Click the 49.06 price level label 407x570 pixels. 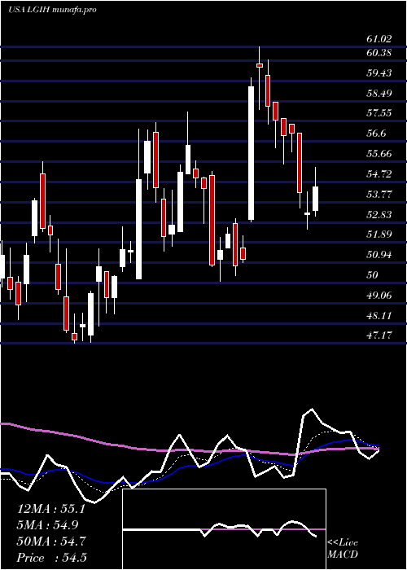coord(379,296)
